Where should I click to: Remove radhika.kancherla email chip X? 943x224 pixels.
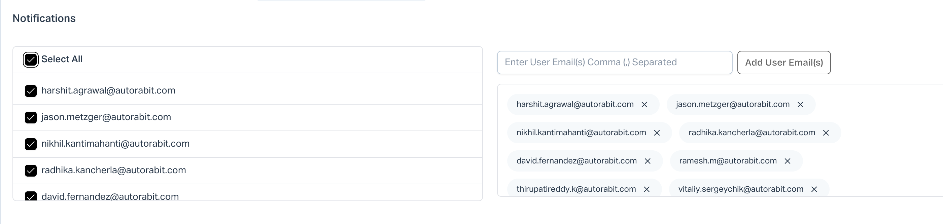pos(826,133)
